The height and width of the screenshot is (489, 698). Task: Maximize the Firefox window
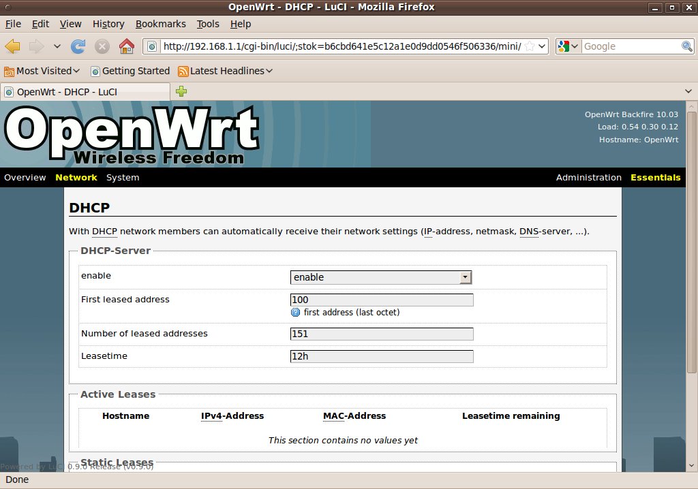(x=671, y=7)
